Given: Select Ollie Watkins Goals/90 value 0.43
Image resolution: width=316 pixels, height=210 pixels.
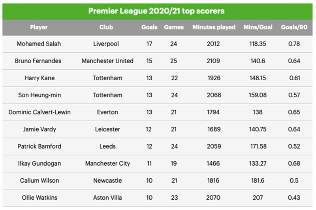Looking at the screenshot, I should coord(294,197).
